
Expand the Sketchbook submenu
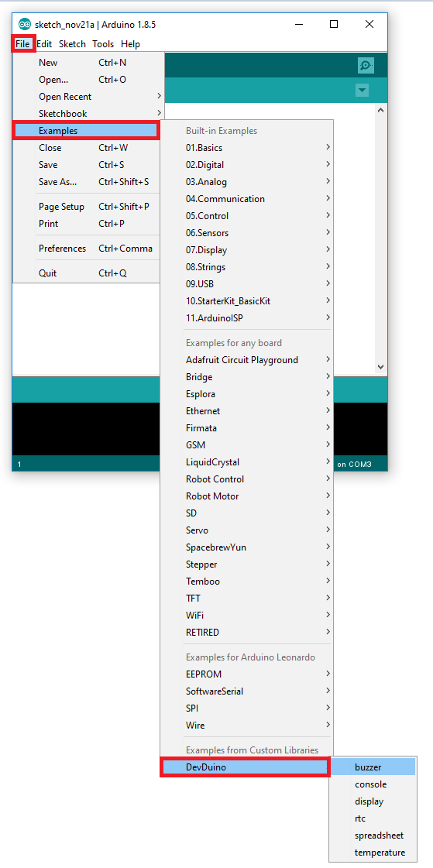click(88, 114)
